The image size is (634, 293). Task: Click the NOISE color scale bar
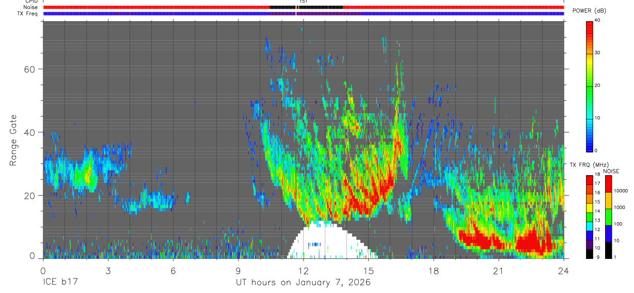click(x=609, y=217)
